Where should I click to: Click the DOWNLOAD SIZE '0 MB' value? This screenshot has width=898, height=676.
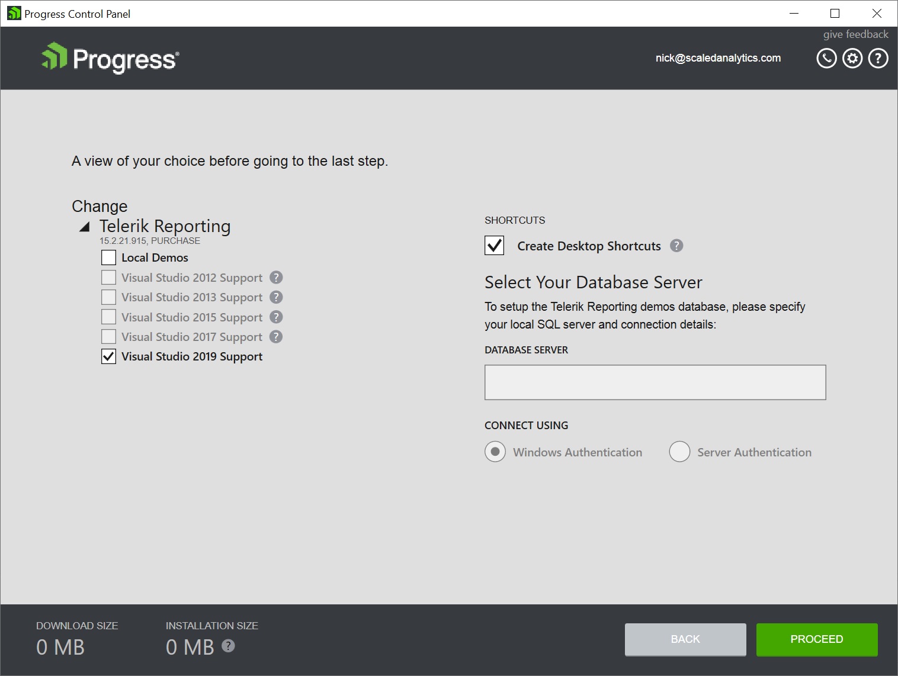pos(60,647)
